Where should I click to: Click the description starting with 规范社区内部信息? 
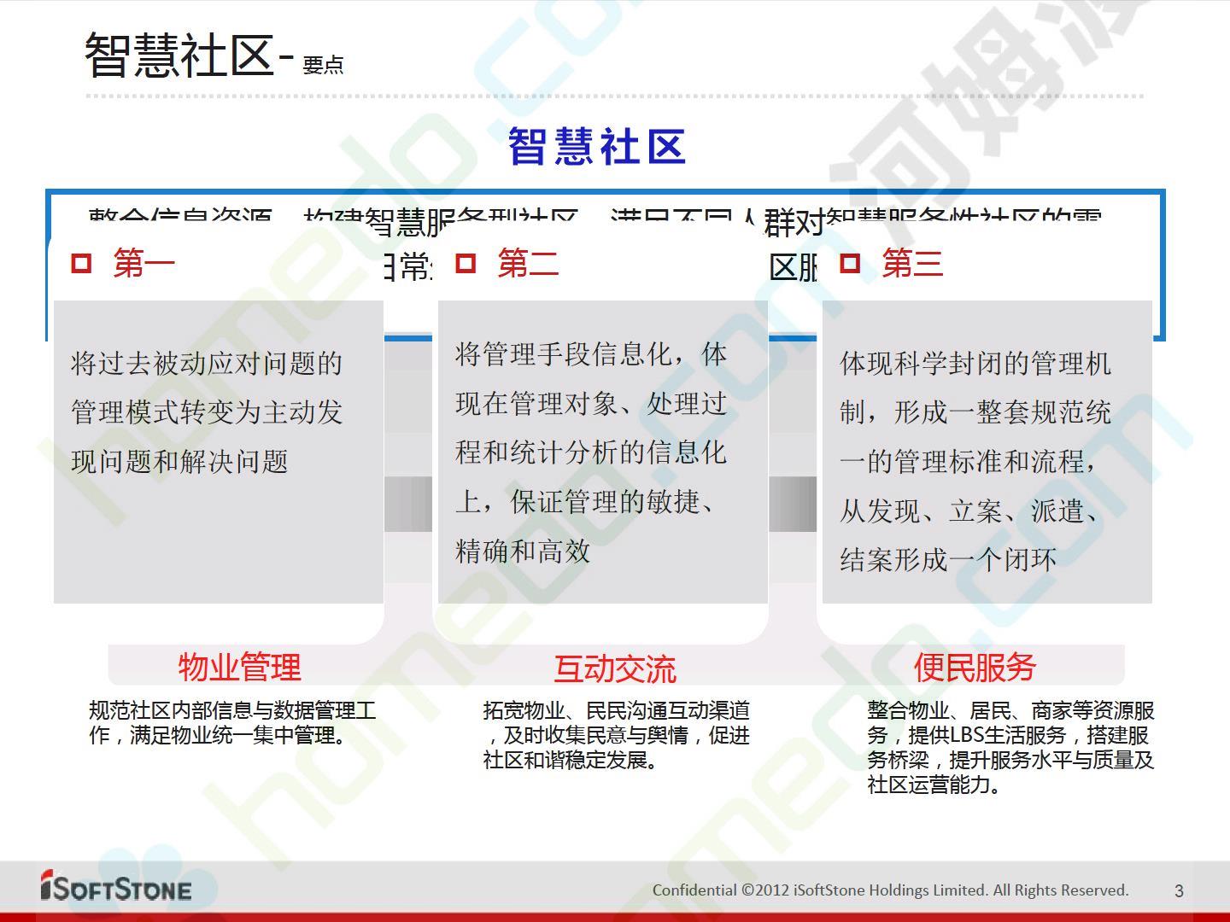pos(232,722)
